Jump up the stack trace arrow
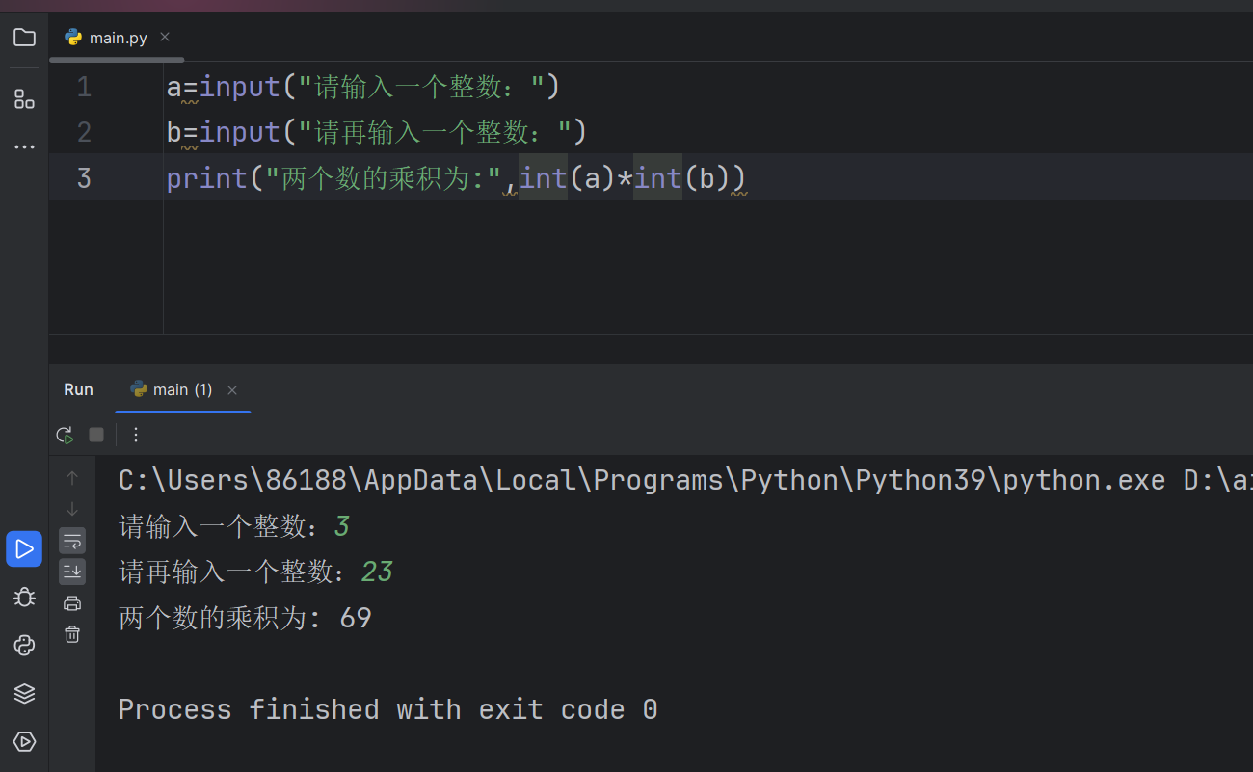The width and height of the screenshot is (1253, 772). (72, 478)
